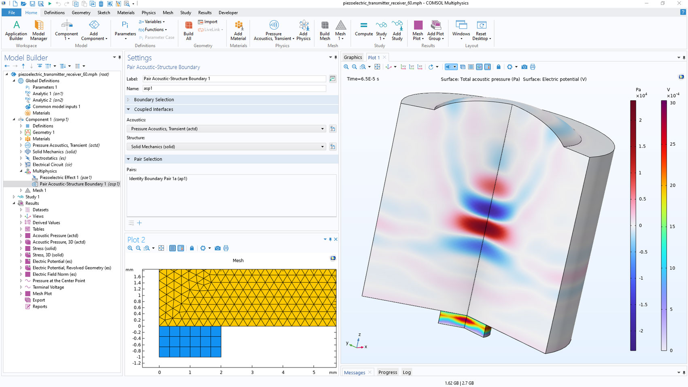Click the Compute button in Study group
This screenshot has height=387, width=688.
(363, 29)
